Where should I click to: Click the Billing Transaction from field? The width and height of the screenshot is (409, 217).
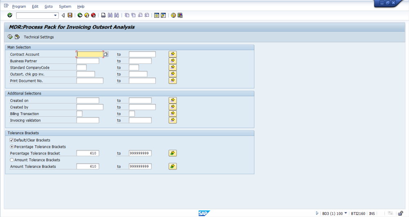(80, 113)
